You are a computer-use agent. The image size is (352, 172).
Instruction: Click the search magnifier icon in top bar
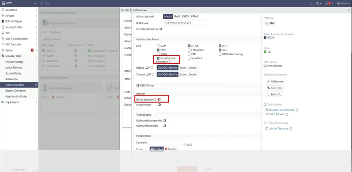pyautogui.click(x=48, y=3)
